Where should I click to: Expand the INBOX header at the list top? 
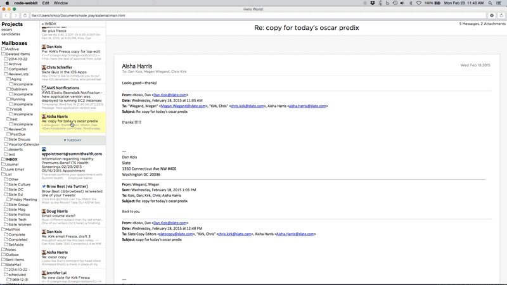click(x=49, y=23)
